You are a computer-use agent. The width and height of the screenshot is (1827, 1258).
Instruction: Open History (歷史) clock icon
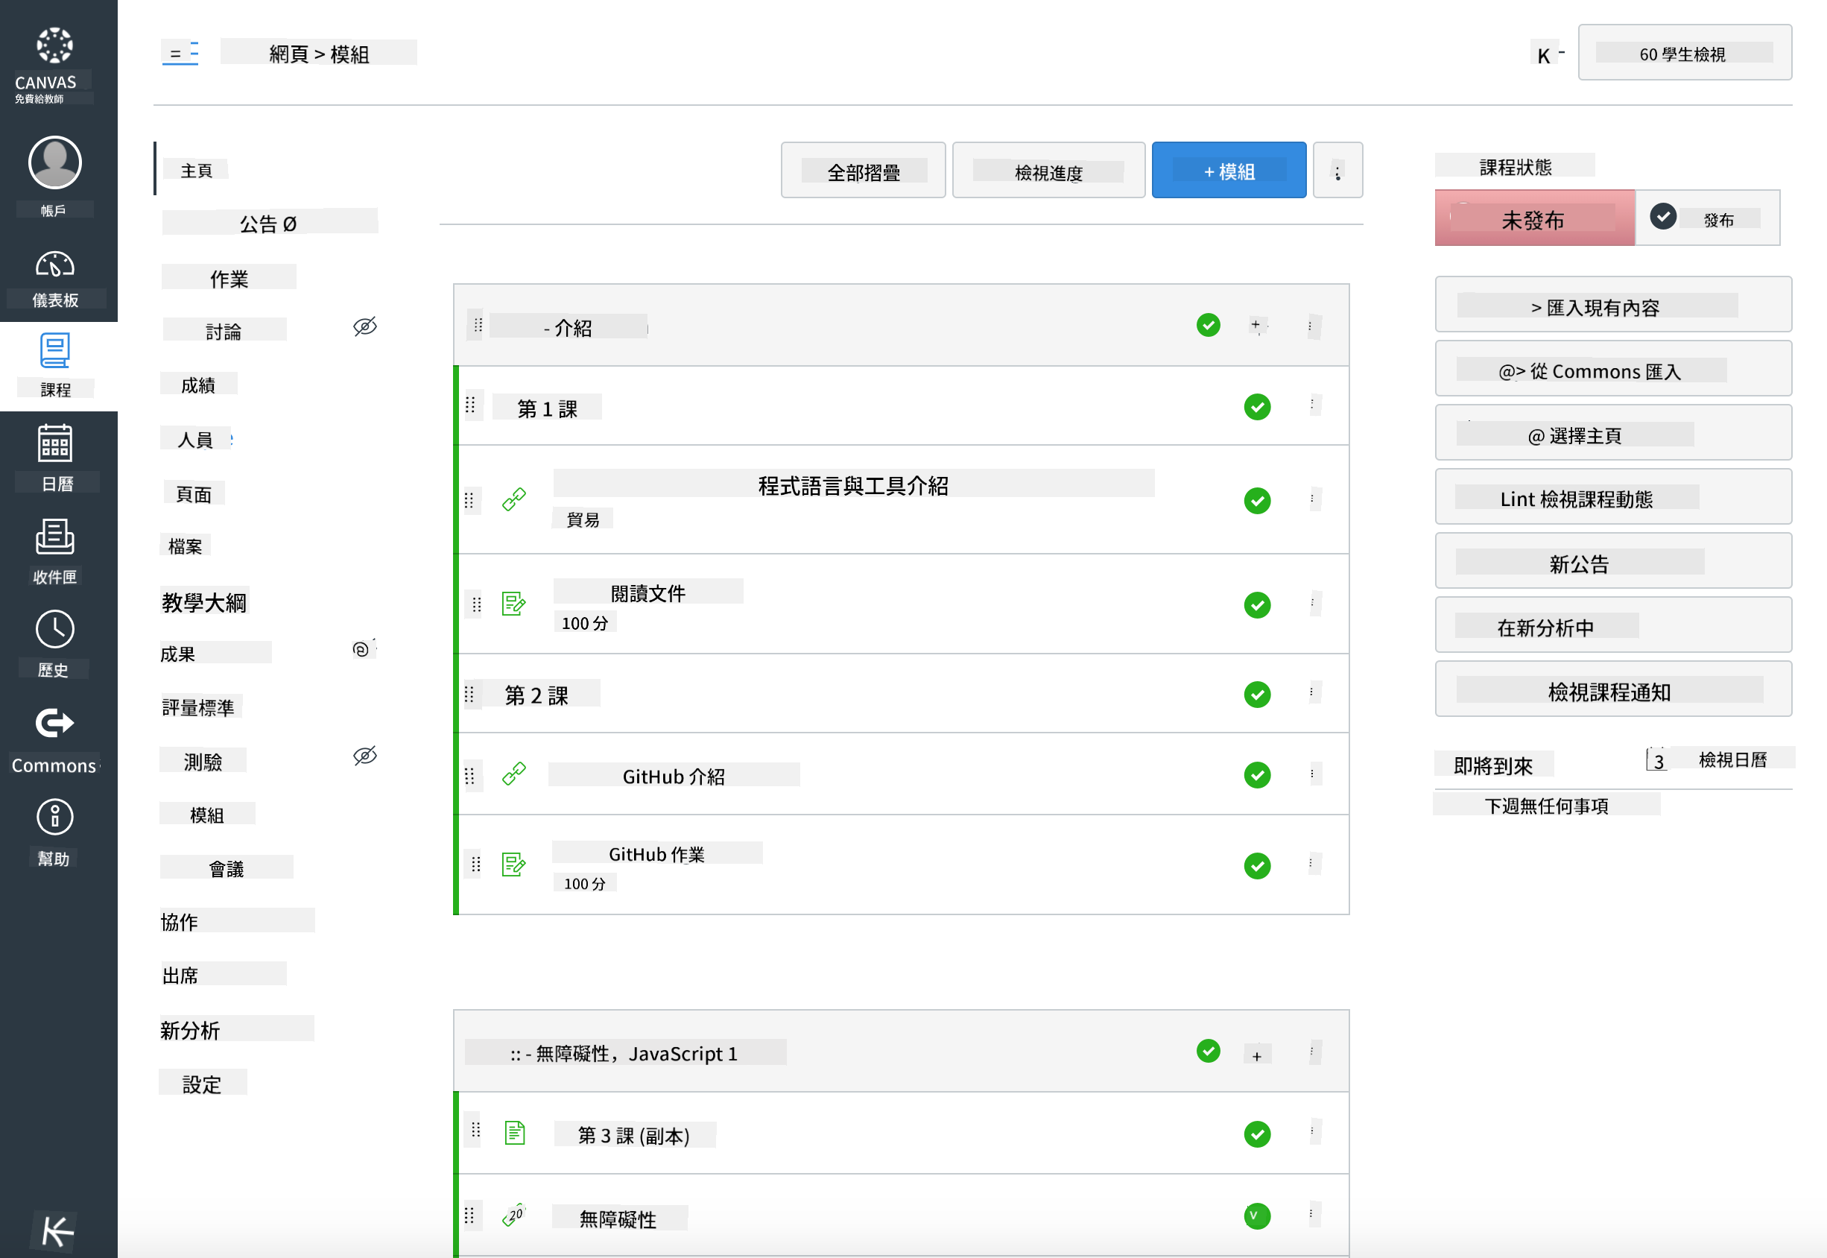tap(55, 630)
